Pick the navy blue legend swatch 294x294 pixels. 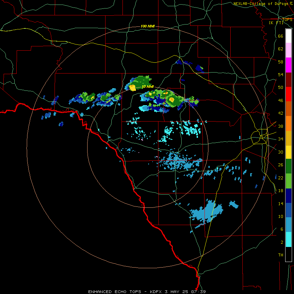(x=288, y=196)
